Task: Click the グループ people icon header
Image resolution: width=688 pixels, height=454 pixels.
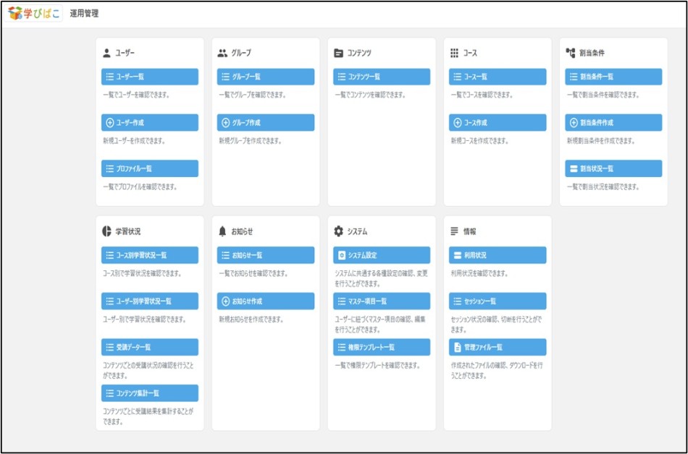Action: click(x=223, y=53)
